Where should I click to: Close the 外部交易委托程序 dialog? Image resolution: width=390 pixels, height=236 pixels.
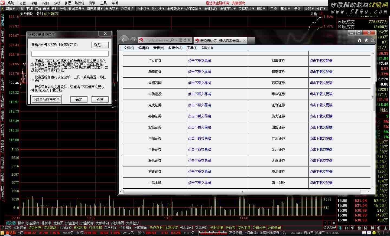point(105,34)
